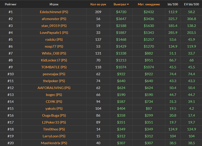Click on rodckz (PS) player name
The height and width of the screenshot is (146, 202).
click(54, 39)
